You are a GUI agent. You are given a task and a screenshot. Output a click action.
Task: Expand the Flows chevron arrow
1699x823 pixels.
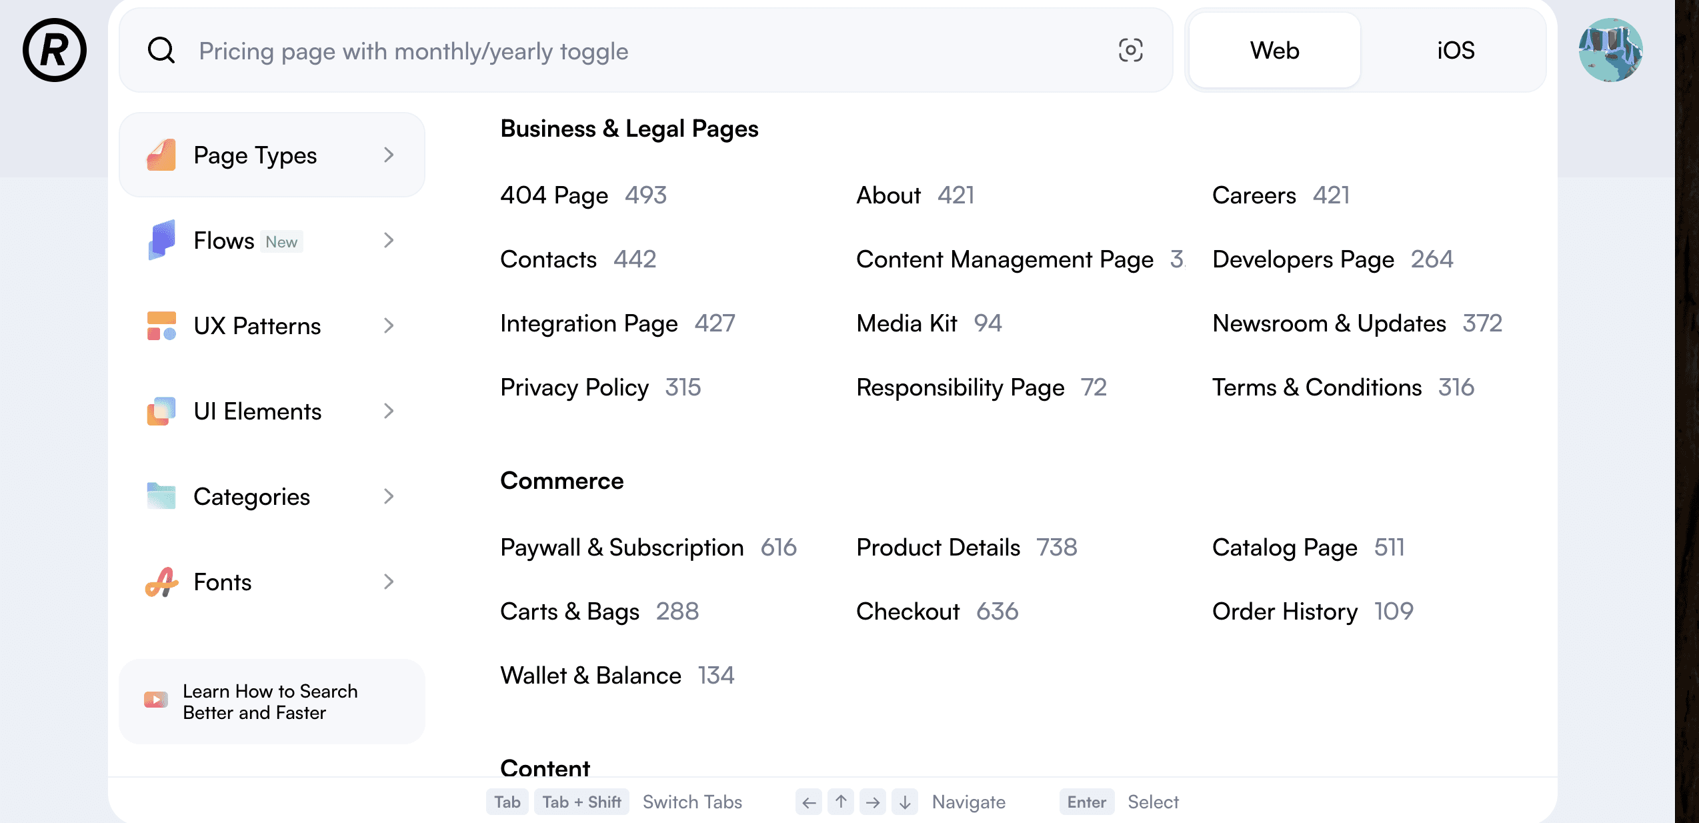click(x=389, y=240)
